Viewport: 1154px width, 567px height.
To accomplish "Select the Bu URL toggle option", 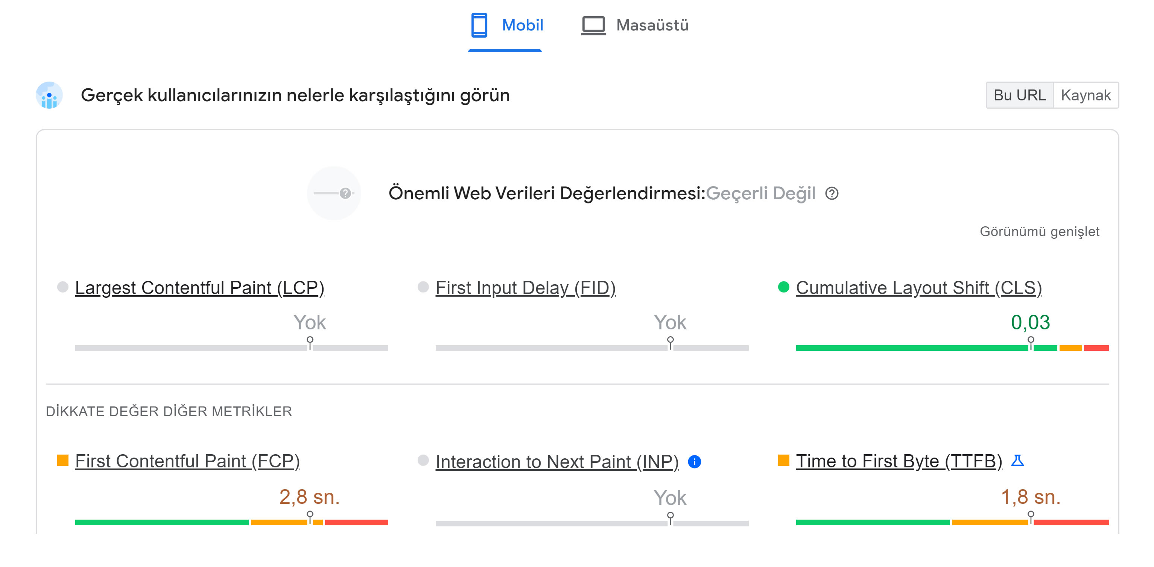I will pyautogui.click(x=1020, y=95).
